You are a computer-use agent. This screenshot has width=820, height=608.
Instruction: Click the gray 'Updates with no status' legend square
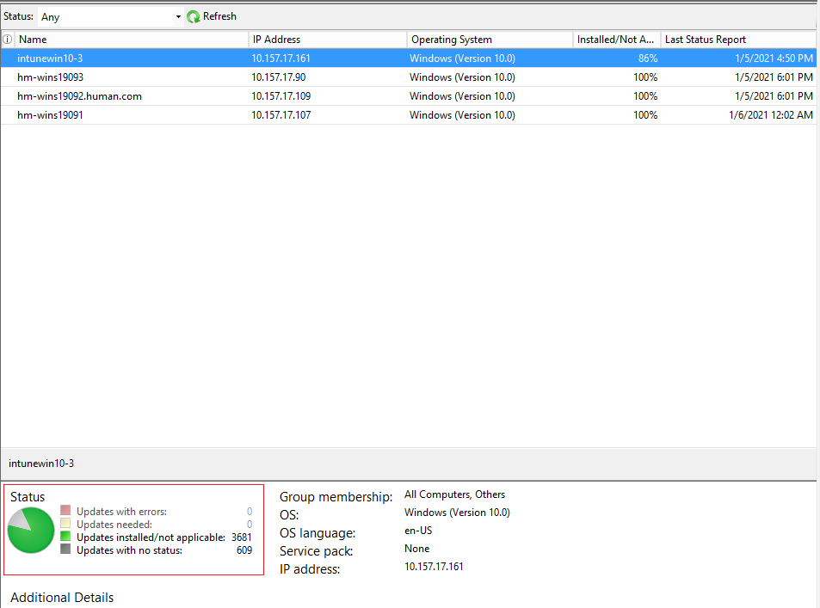coord(66,550)
